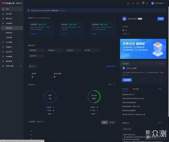Open customer support via the headset icon
This screenshot has width=169, height=142.
(x=133, y=3)
